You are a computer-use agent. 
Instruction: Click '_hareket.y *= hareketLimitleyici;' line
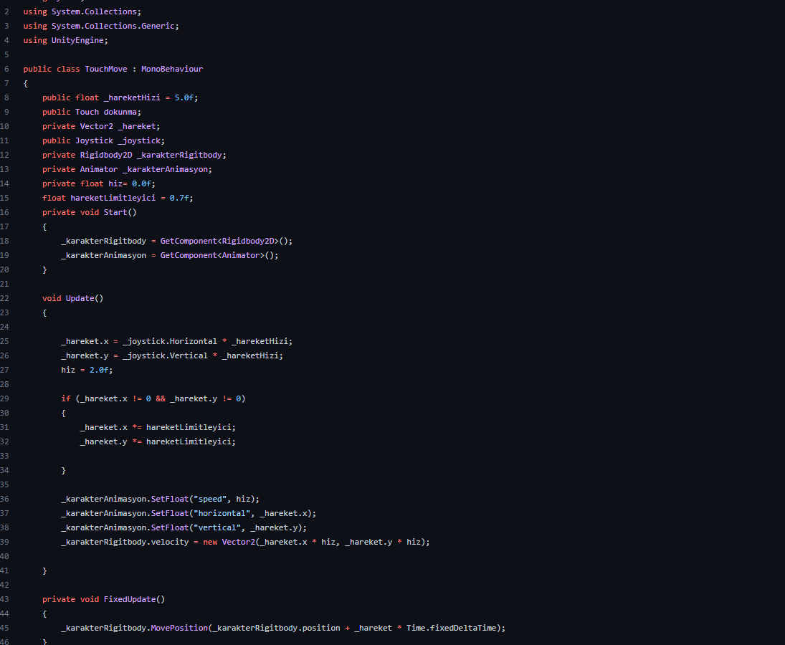tap(158, 442)
